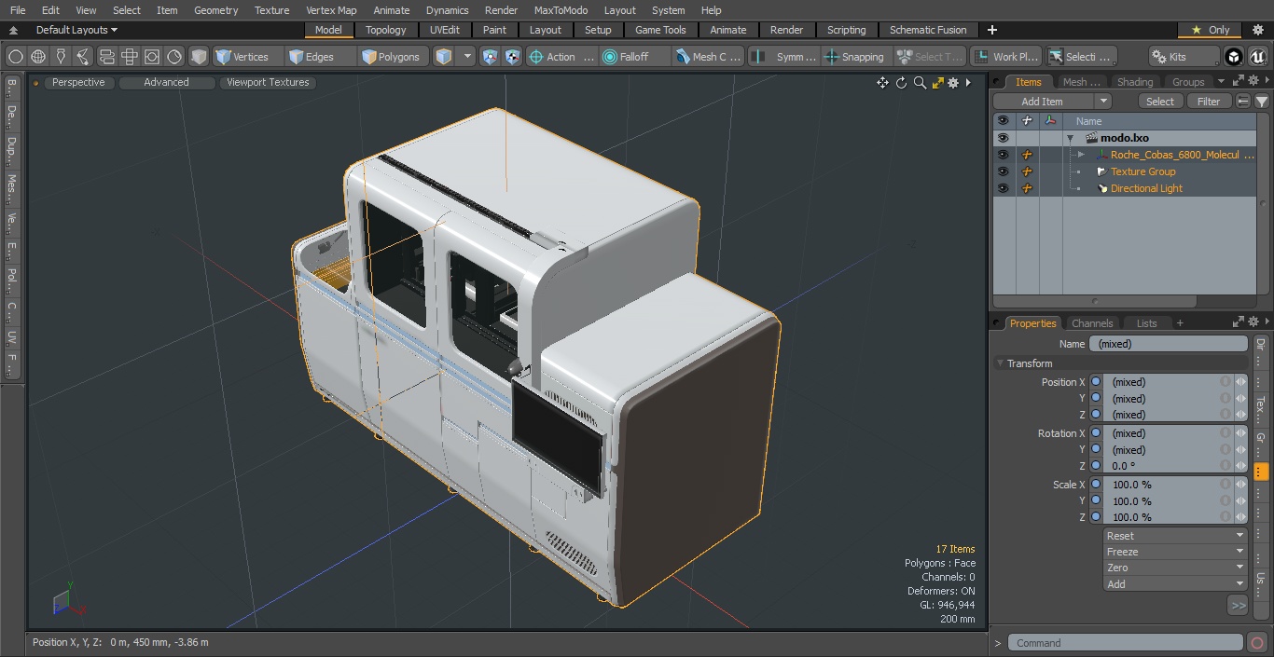Image resolution: width=1274 pixels, height=657 pixels.
Task: Maximize viewport with expand arrows icon
Action: 937,83
